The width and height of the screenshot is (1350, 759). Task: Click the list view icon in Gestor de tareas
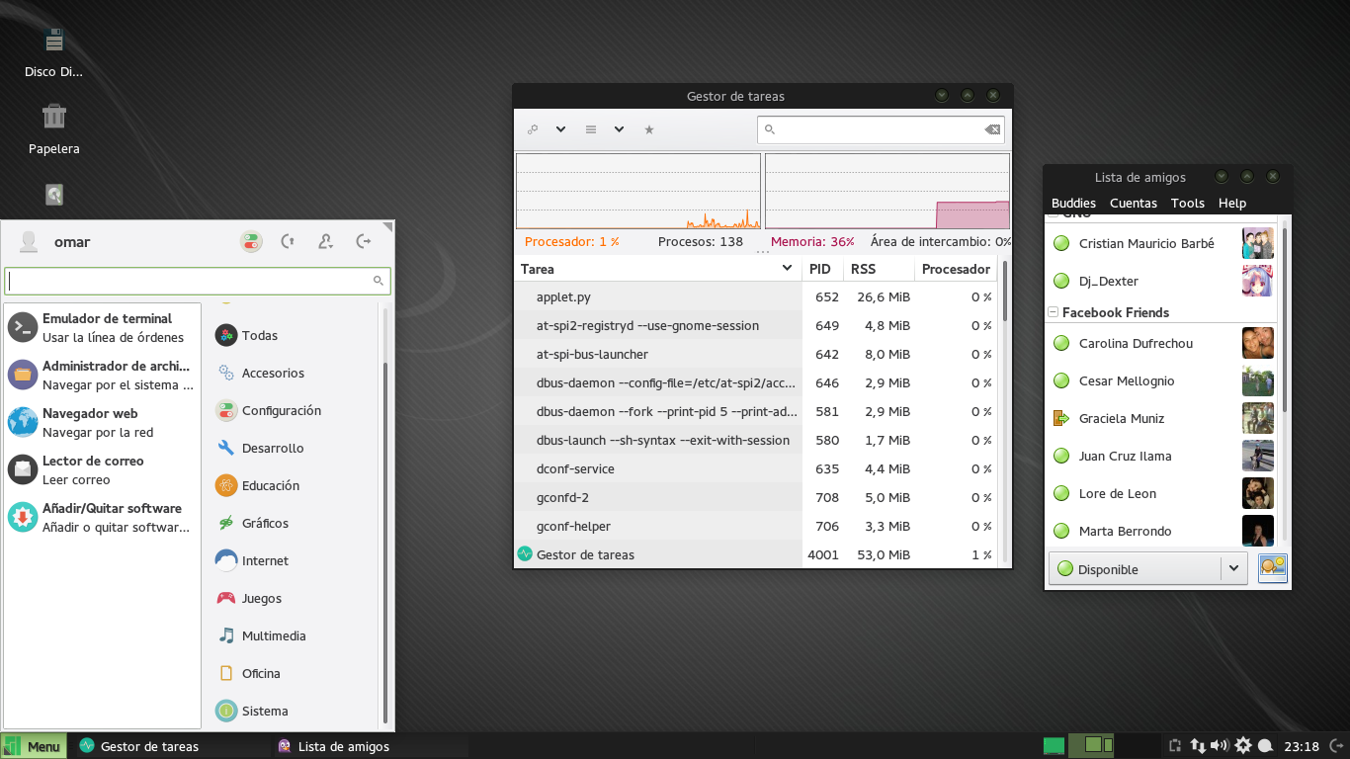pos(591,129)
